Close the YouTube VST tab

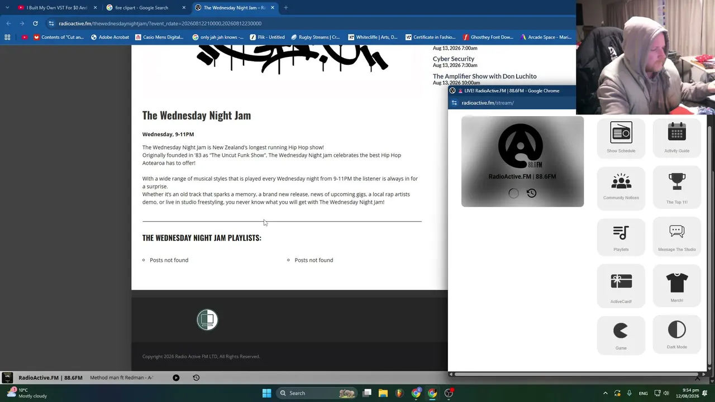click(95, 8)
